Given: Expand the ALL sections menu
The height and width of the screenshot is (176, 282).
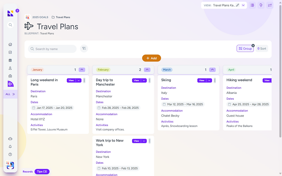Looking at the screenshot, I should [x=10, y=94].
